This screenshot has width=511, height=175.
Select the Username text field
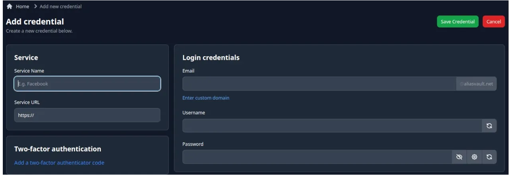(332, 126)
